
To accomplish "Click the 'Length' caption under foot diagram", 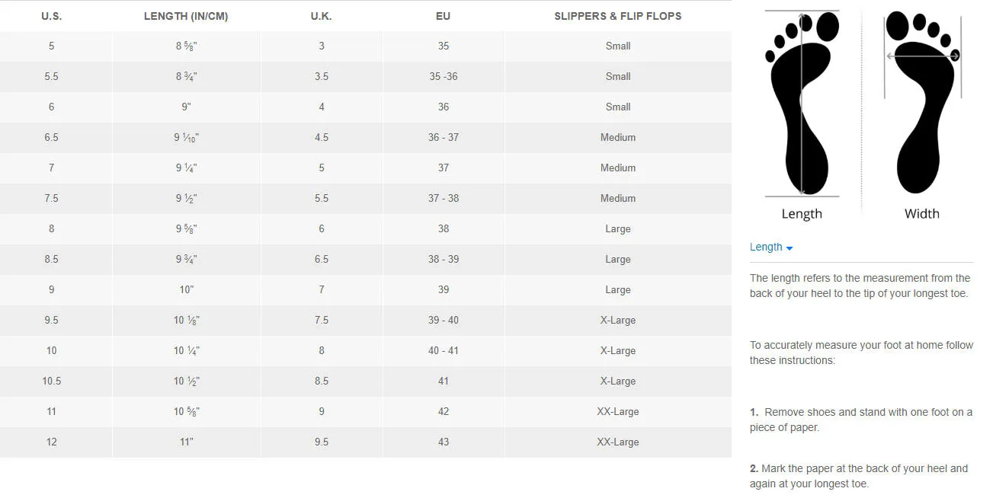I will (802, 214).
